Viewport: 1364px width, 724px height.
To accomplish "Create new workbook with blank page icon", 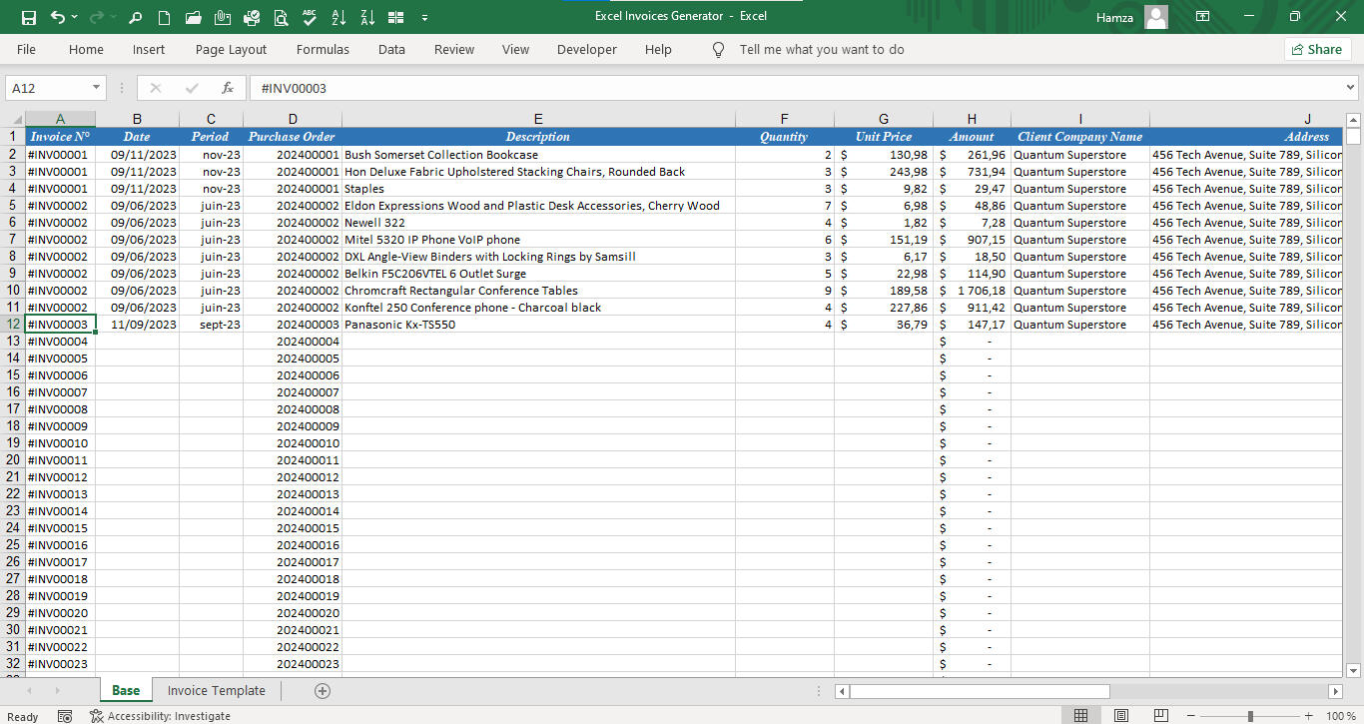I will point(165,17).
